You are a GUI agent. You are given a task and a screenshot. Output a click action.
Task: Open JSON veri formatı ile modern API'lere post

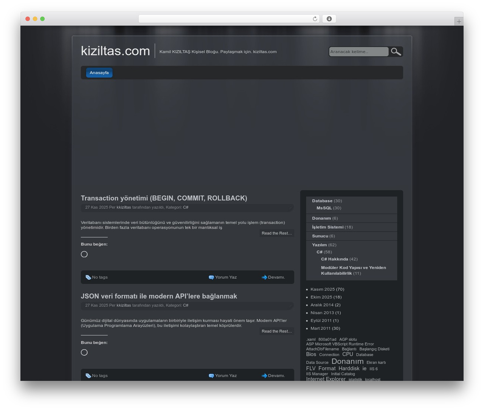pyautogui.click(x=159, y=296)
